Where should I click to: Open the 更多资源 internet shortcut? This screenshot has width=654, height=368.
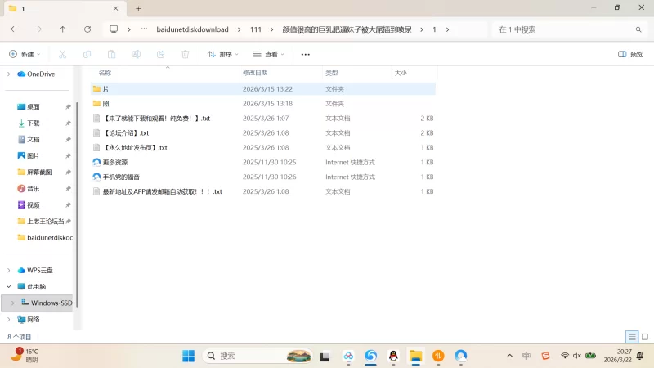[x=115, y=162]
